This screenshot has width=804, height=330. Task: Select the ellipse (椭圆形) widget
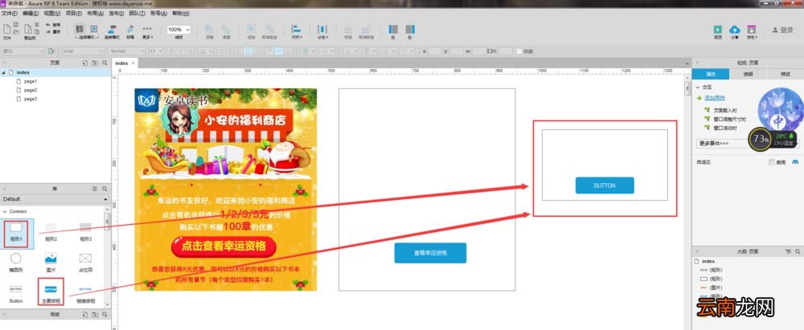click(16, 263)
